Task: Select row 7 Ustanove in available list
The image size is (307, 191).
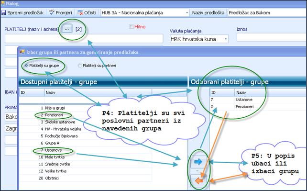Action: [x=86, y=150]
